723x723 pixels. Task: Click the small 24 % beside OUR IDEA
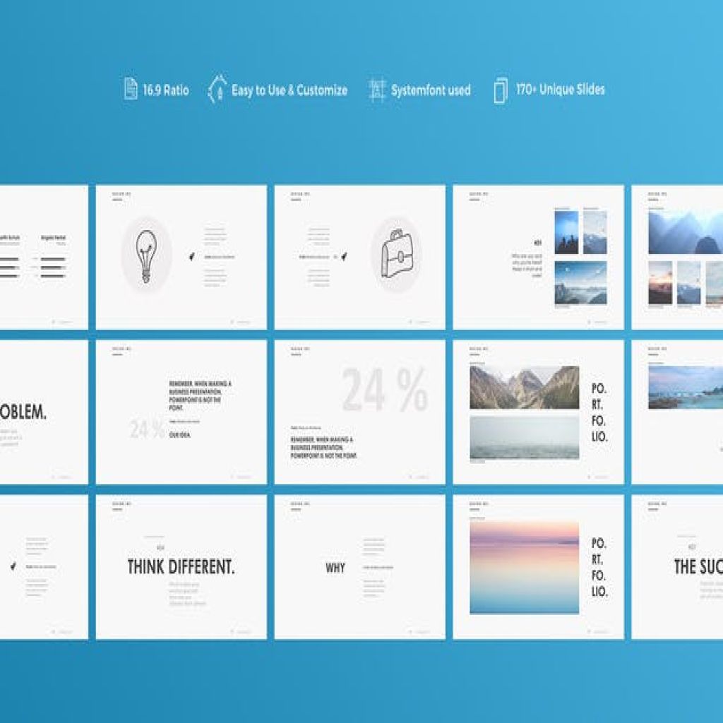pyautogui.click(x=147, y=429)
